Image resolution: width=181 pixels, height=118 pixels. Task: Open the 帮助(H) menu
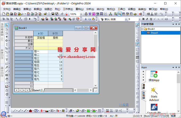click(x=164, y=9)
